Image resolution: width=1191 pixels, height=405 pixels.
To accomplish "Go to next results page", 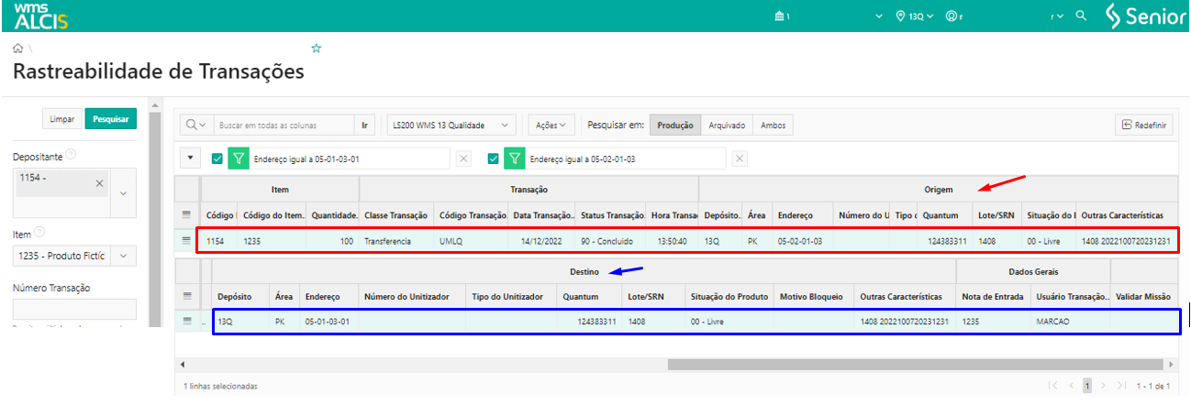I will pyautogui.click(x=1105, y=386).
